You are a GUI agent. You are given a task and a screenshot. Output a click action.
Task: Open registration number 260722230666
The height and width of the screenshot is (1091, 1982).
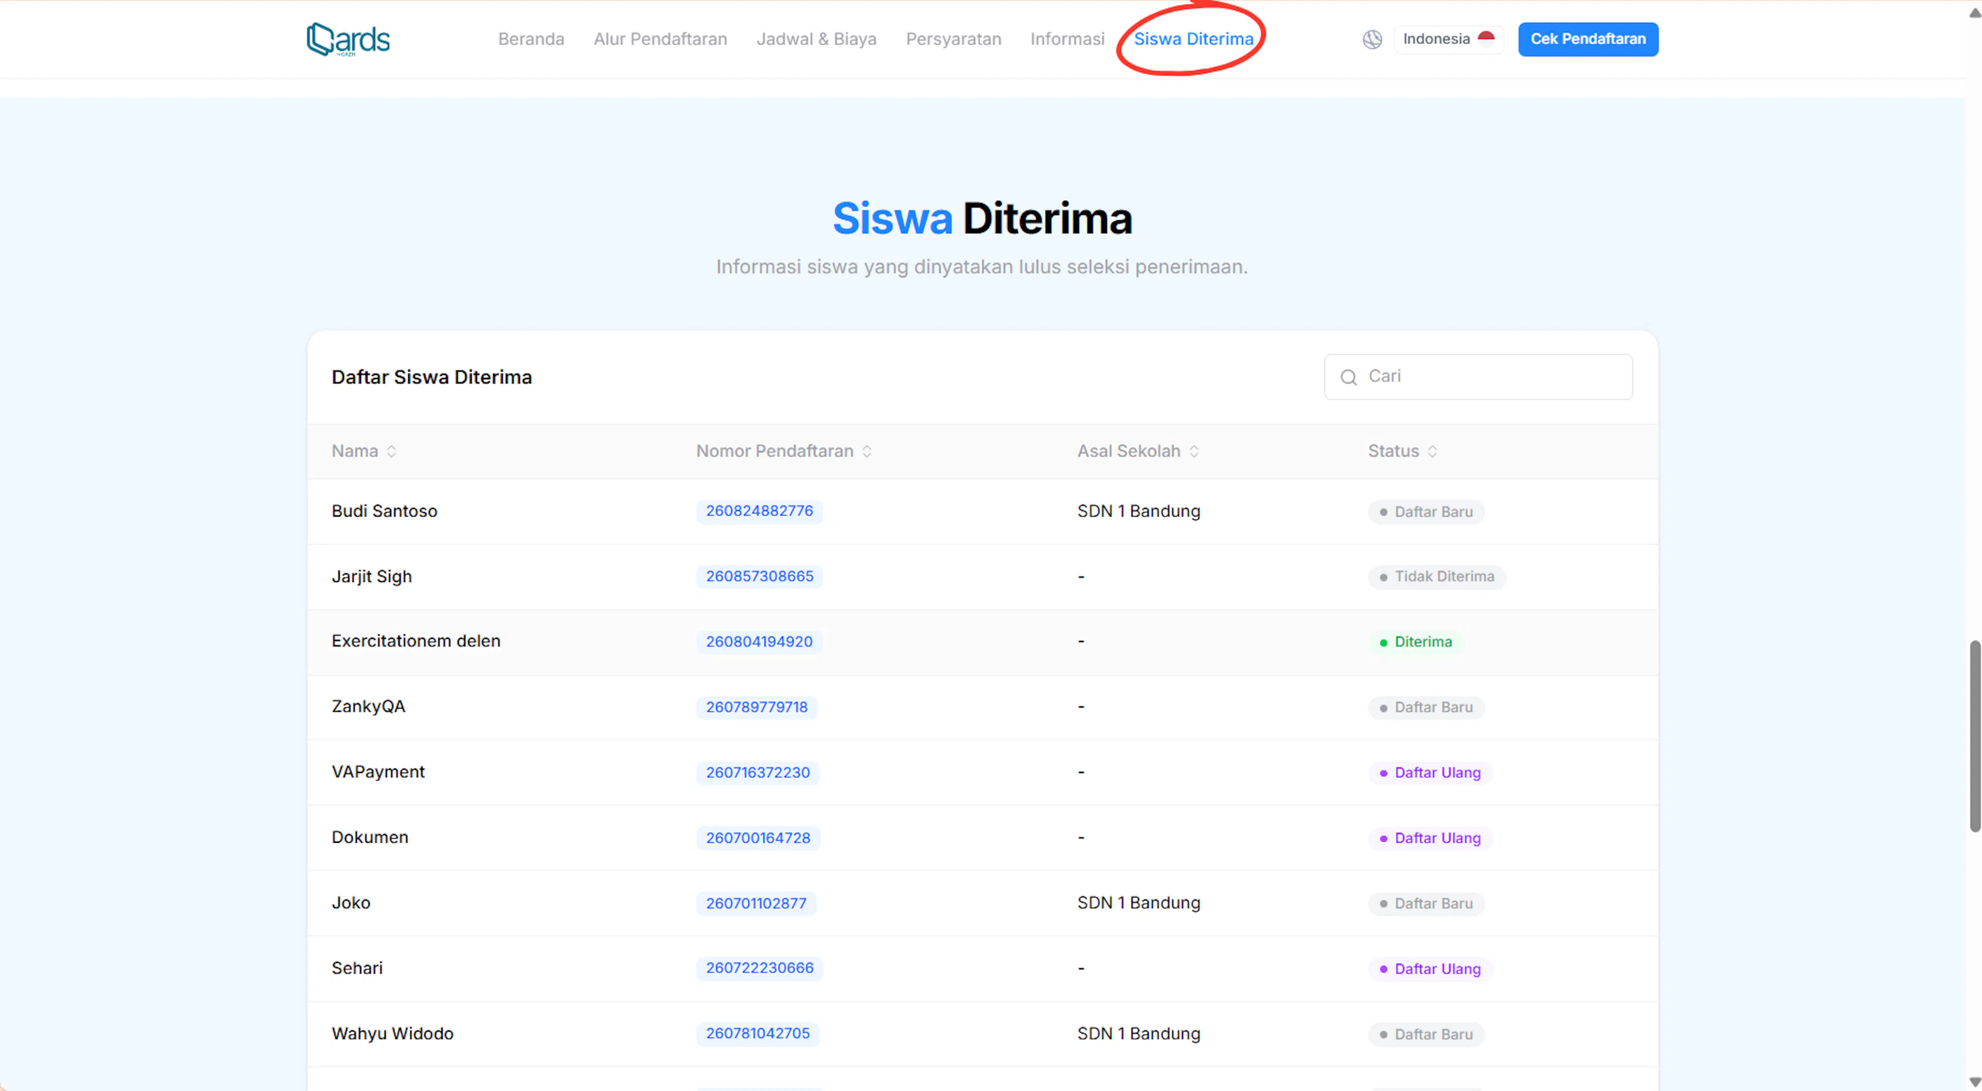[x=759, y=968]
